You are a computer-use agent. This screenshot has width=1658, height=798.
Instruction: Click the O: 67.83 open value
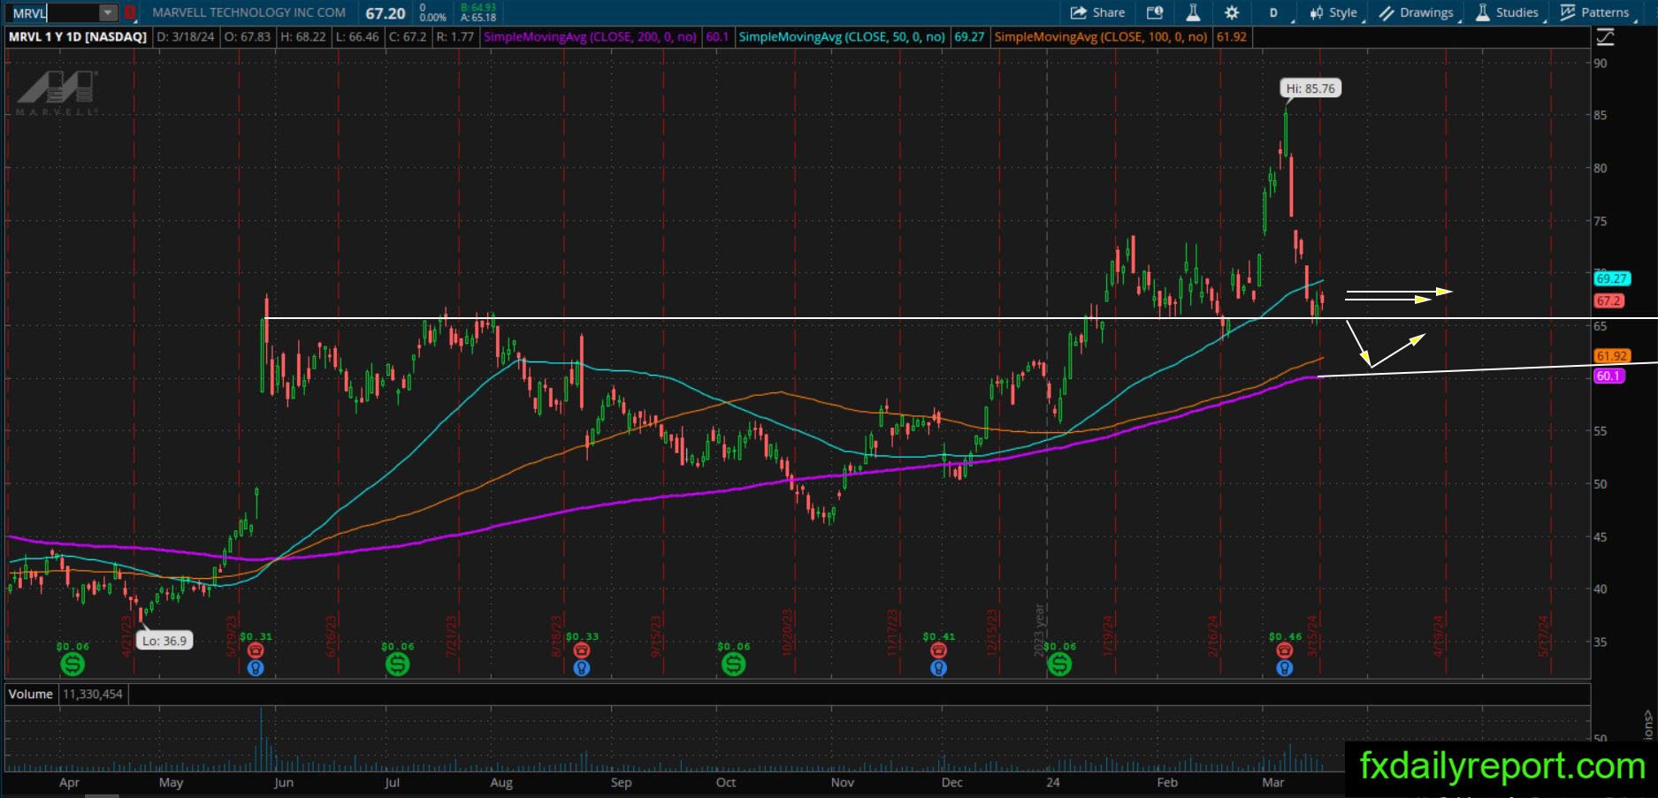247,37
